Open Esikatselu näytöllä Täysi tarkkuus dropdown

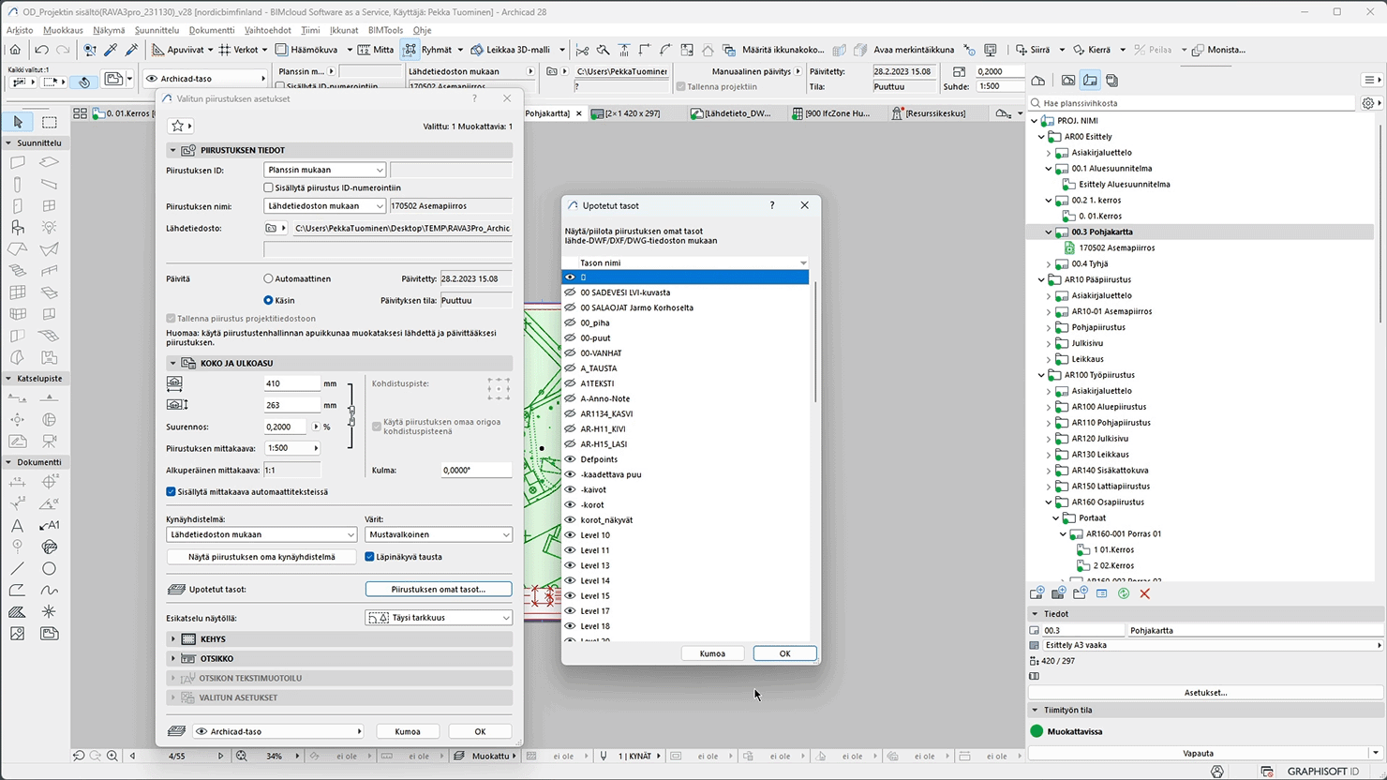439,618
